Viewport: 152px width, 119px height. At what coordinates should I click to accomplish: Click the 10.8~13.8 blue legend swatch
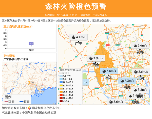click(x=61, y=82)
